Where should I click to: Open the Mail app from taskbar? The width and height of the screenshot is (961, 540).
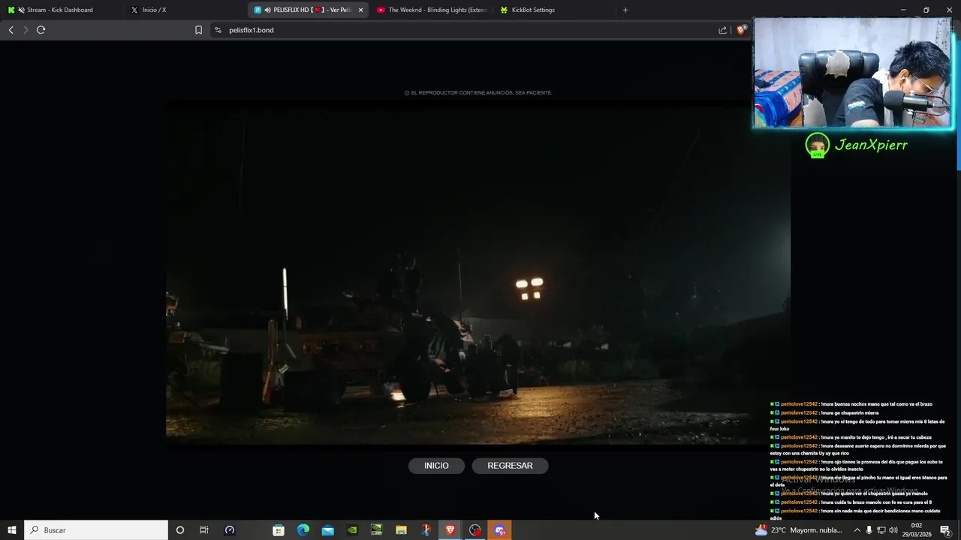328,530
